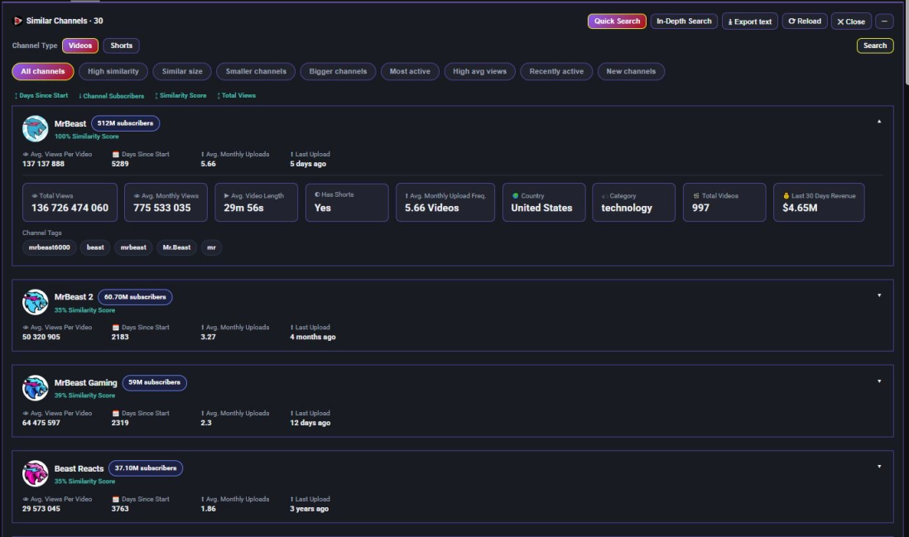Click the Total Videos 997 box

(x=724, y=202)
